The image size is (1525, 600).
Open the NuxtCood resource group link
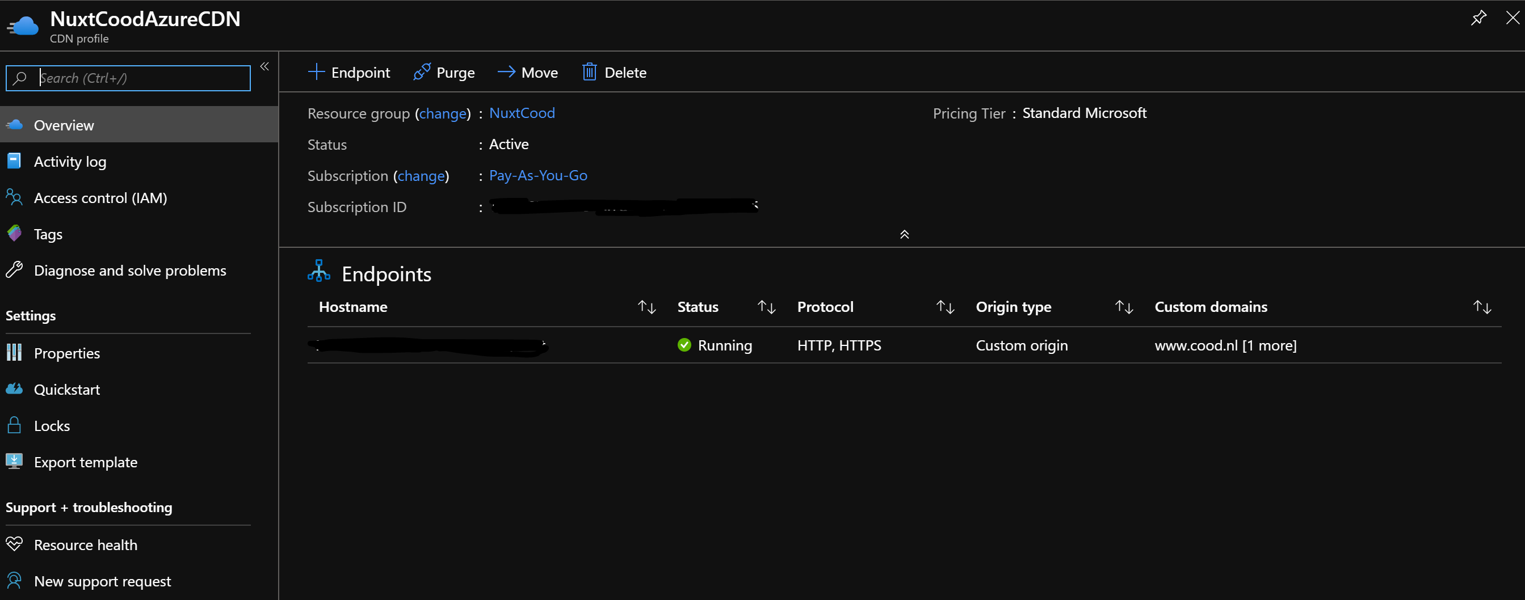tap(522, 113)
